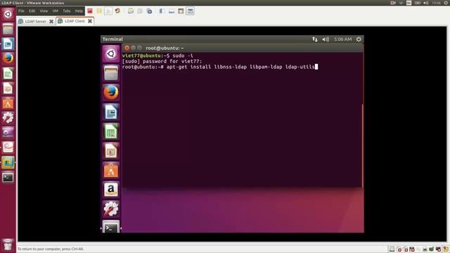Launch Firefox from the host launcher
This screenshot has width=450, height=253.
[8, 58]
